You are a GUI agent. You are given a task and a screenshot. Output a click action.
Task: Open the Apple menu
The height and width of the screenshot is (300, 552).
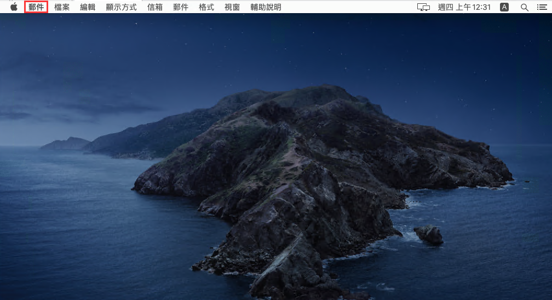pyautogui.click(x=14, y=7)
